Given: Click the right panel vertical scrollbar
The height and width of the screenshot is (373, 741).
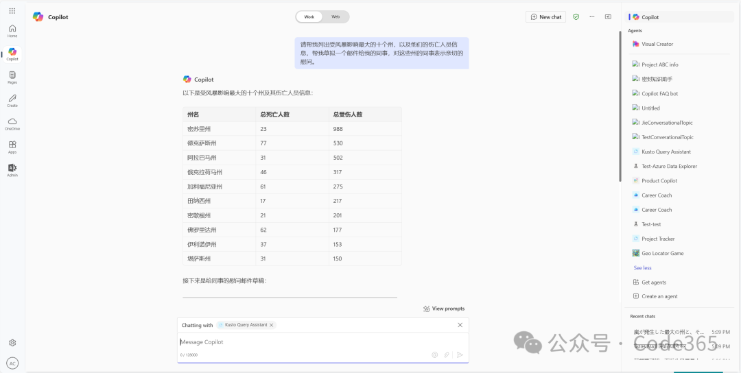Looking at the screenshot, I should click(x=620, y=106).
